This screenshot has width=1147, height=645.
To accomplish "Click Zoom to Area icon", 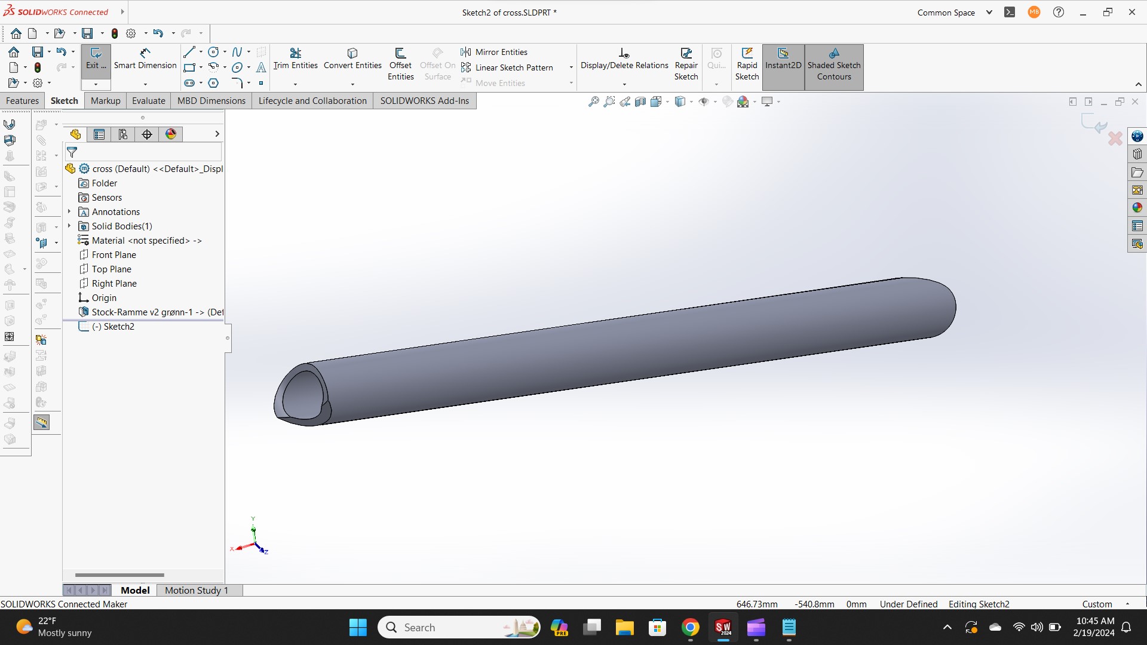I will tap(609, 102).
